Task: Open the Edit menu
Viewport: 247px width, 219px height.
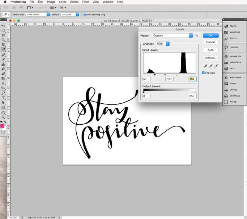Action: [x=41, y=2]
